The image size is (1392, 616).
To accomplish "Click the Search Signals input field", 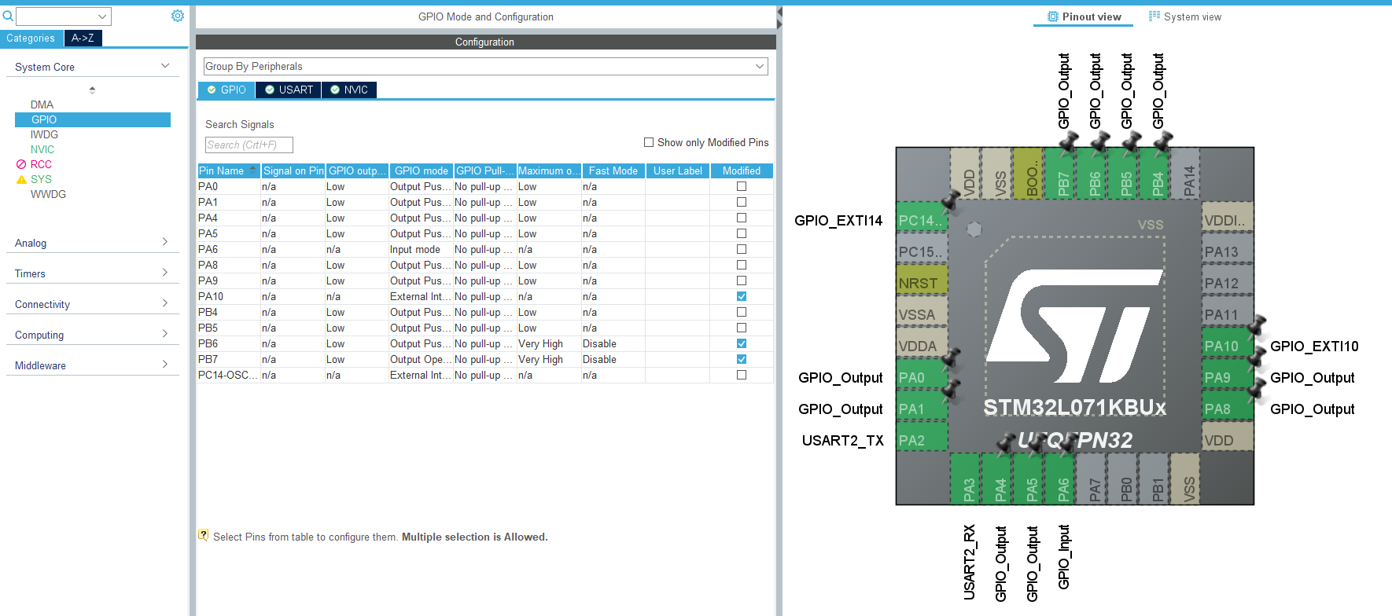I will point(249,145).
